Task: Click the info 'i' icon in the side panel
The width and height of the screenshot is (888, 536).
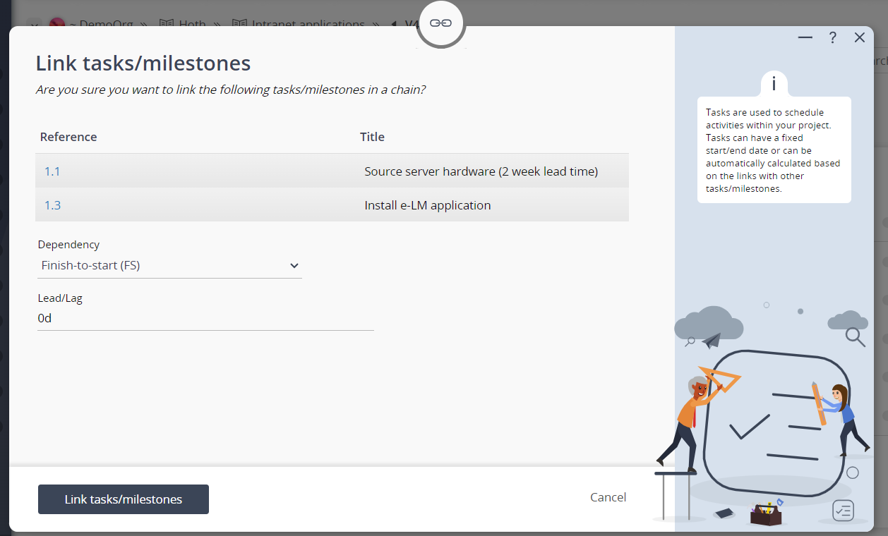Action: point(774,84)
